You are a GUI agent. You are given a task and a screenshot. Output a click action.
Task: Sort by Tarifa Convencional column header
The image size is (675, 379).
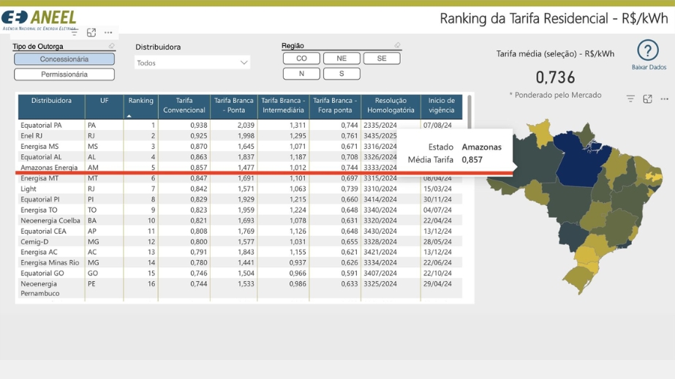pos(184,106)
